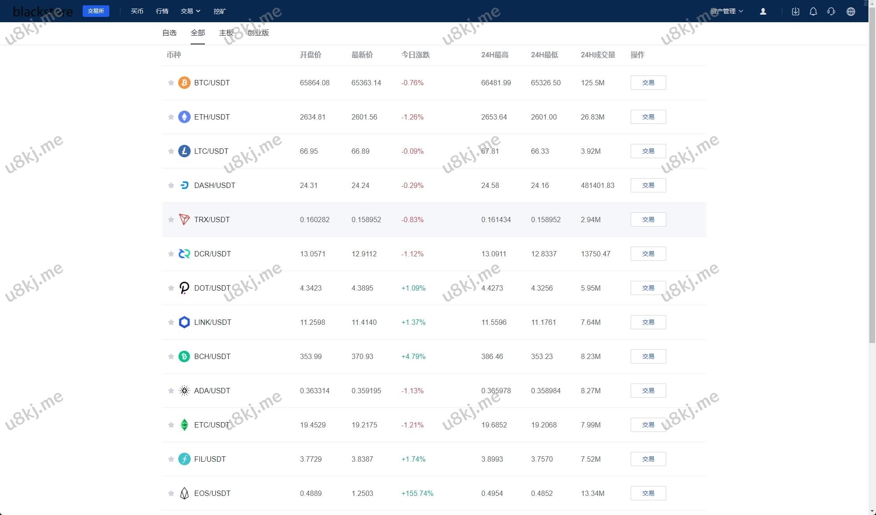Click the download app icon

(x=796, y=12)
